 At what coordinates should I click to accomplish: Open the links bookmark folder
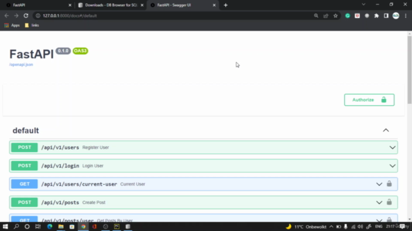tap(32, 26)
